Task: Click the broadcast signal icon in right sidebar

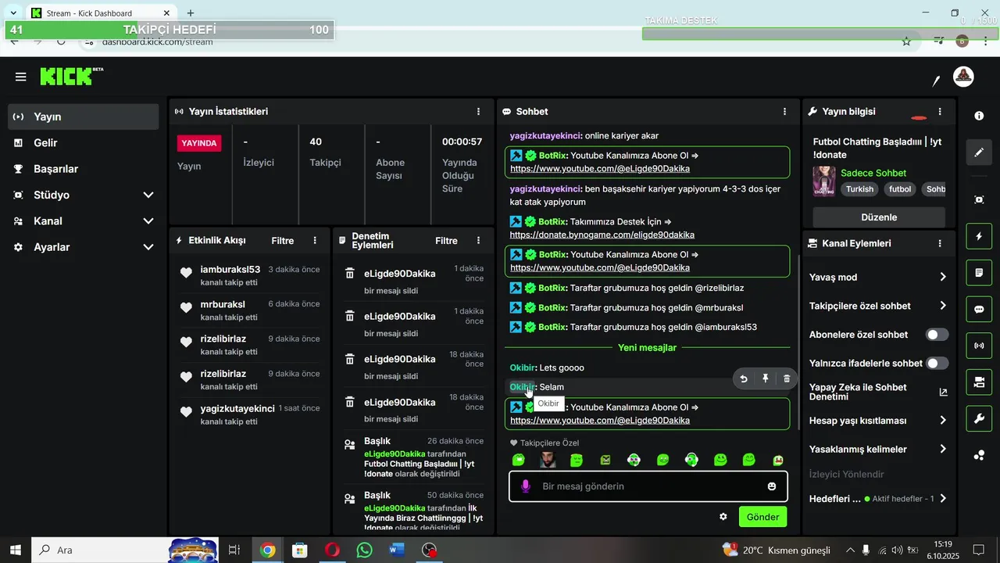Action: [979, 346]
